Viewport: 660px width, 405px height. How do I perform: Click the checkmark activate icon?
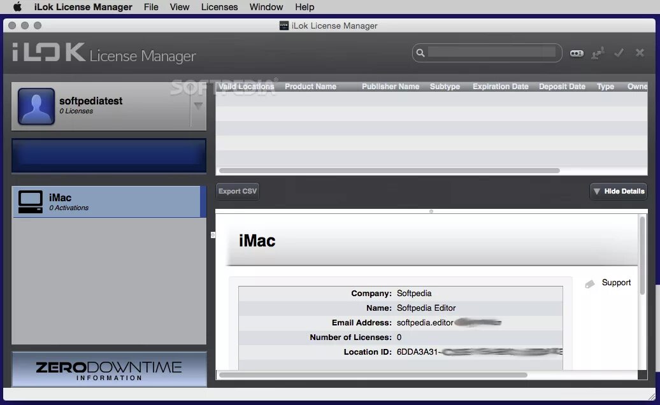pos(619,53)
